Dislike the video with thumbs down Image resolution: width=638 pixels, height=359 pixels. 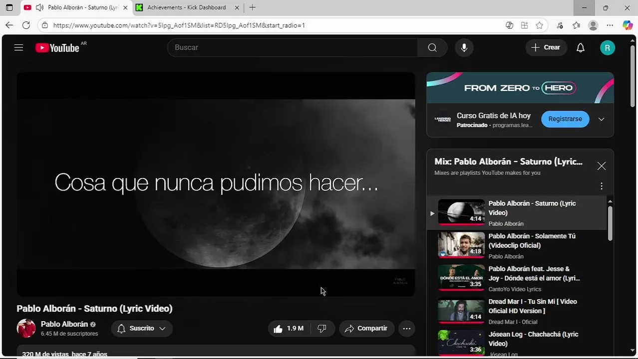(x=322, y=328)
